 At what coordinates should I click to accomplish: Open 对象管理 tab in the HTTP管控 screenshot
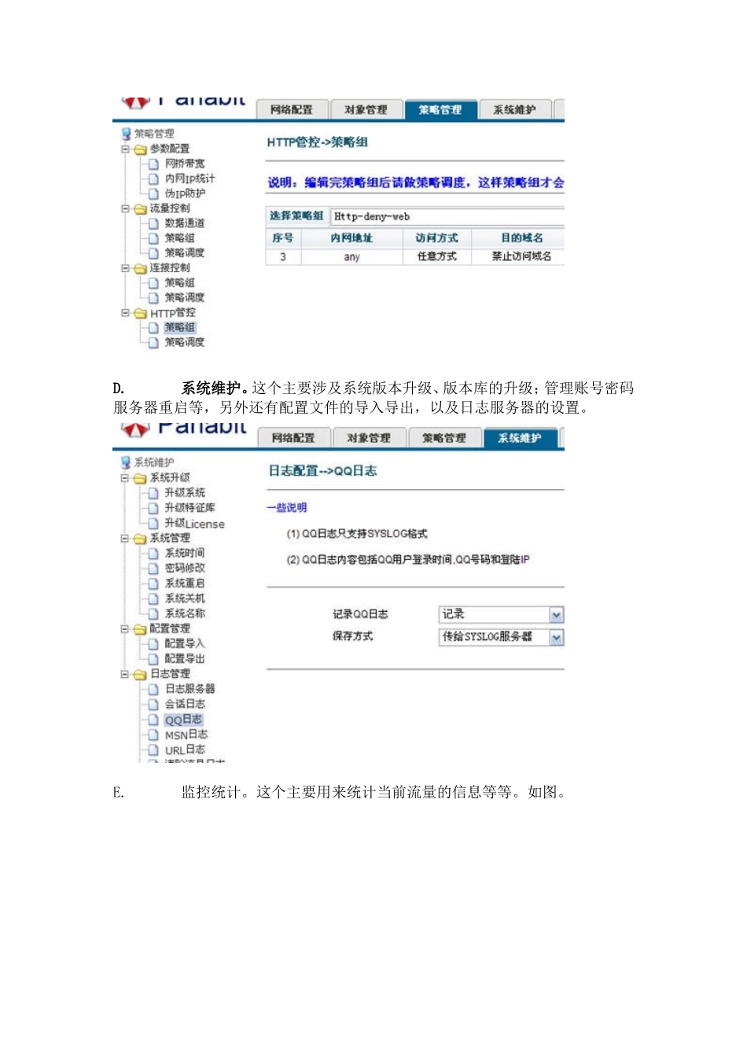pyautogui.click(x=366, y=110)
